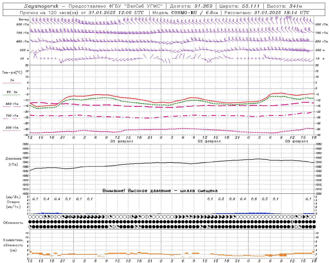
Task: Click the '(мм/1ч.)' units label
Action: (13, 207)
